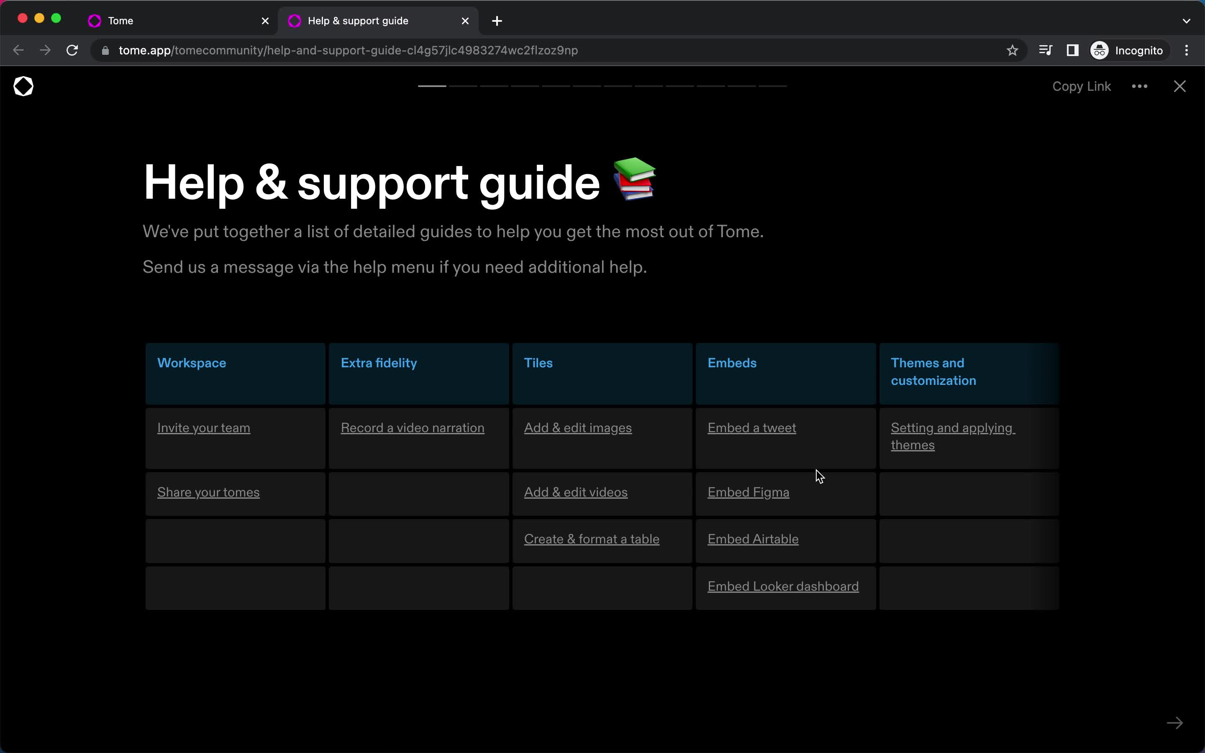Click the Tiles column header

click(602, 374)
